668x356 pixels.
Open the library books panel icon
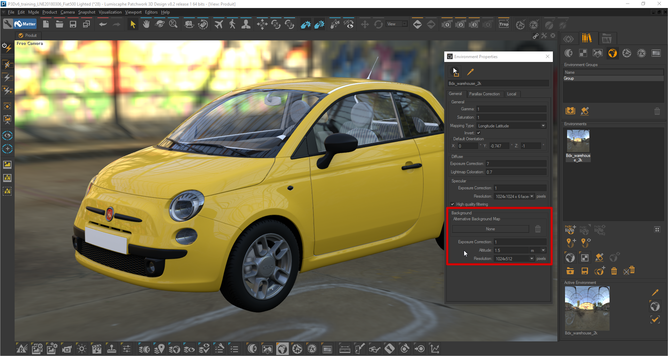click(587, 38)
